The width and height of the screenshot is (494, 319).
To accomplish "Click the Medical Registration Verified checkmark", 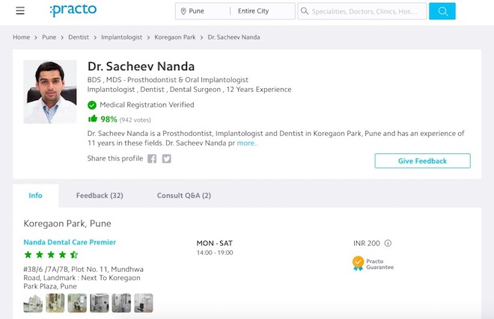I will [x=92, y=105].
